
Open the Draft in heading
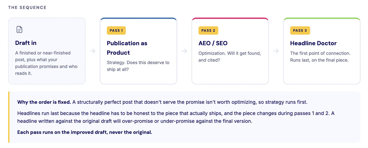pyautogui.click(x=26, y=43)
